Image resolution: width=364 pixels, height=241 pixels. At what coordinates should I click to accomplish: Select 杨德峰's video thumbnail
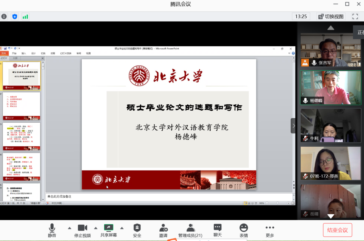click(x=330, y=87)
